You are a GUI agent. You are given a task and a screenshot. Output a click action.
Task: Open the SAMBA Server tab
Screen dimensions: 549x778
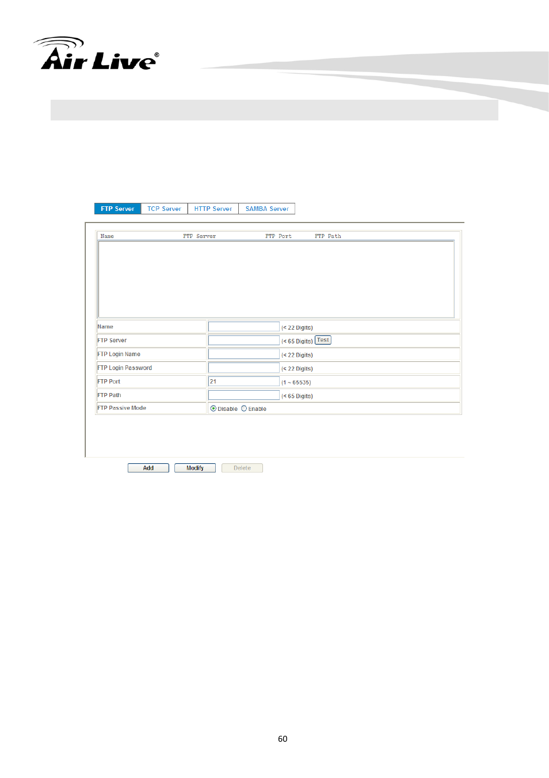click(x=267, y=209)
